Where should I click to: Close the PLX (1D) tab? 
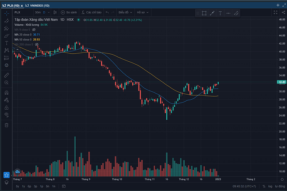22,5
